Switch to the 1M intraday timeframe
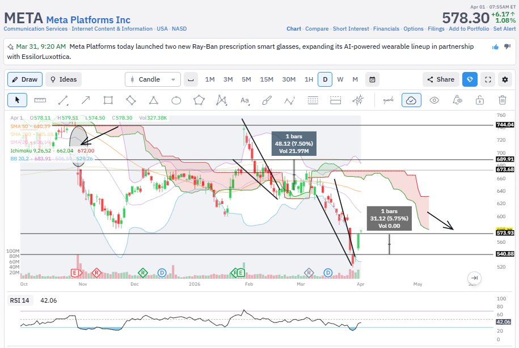The image size is (519, 348). [x=210, y=79]
